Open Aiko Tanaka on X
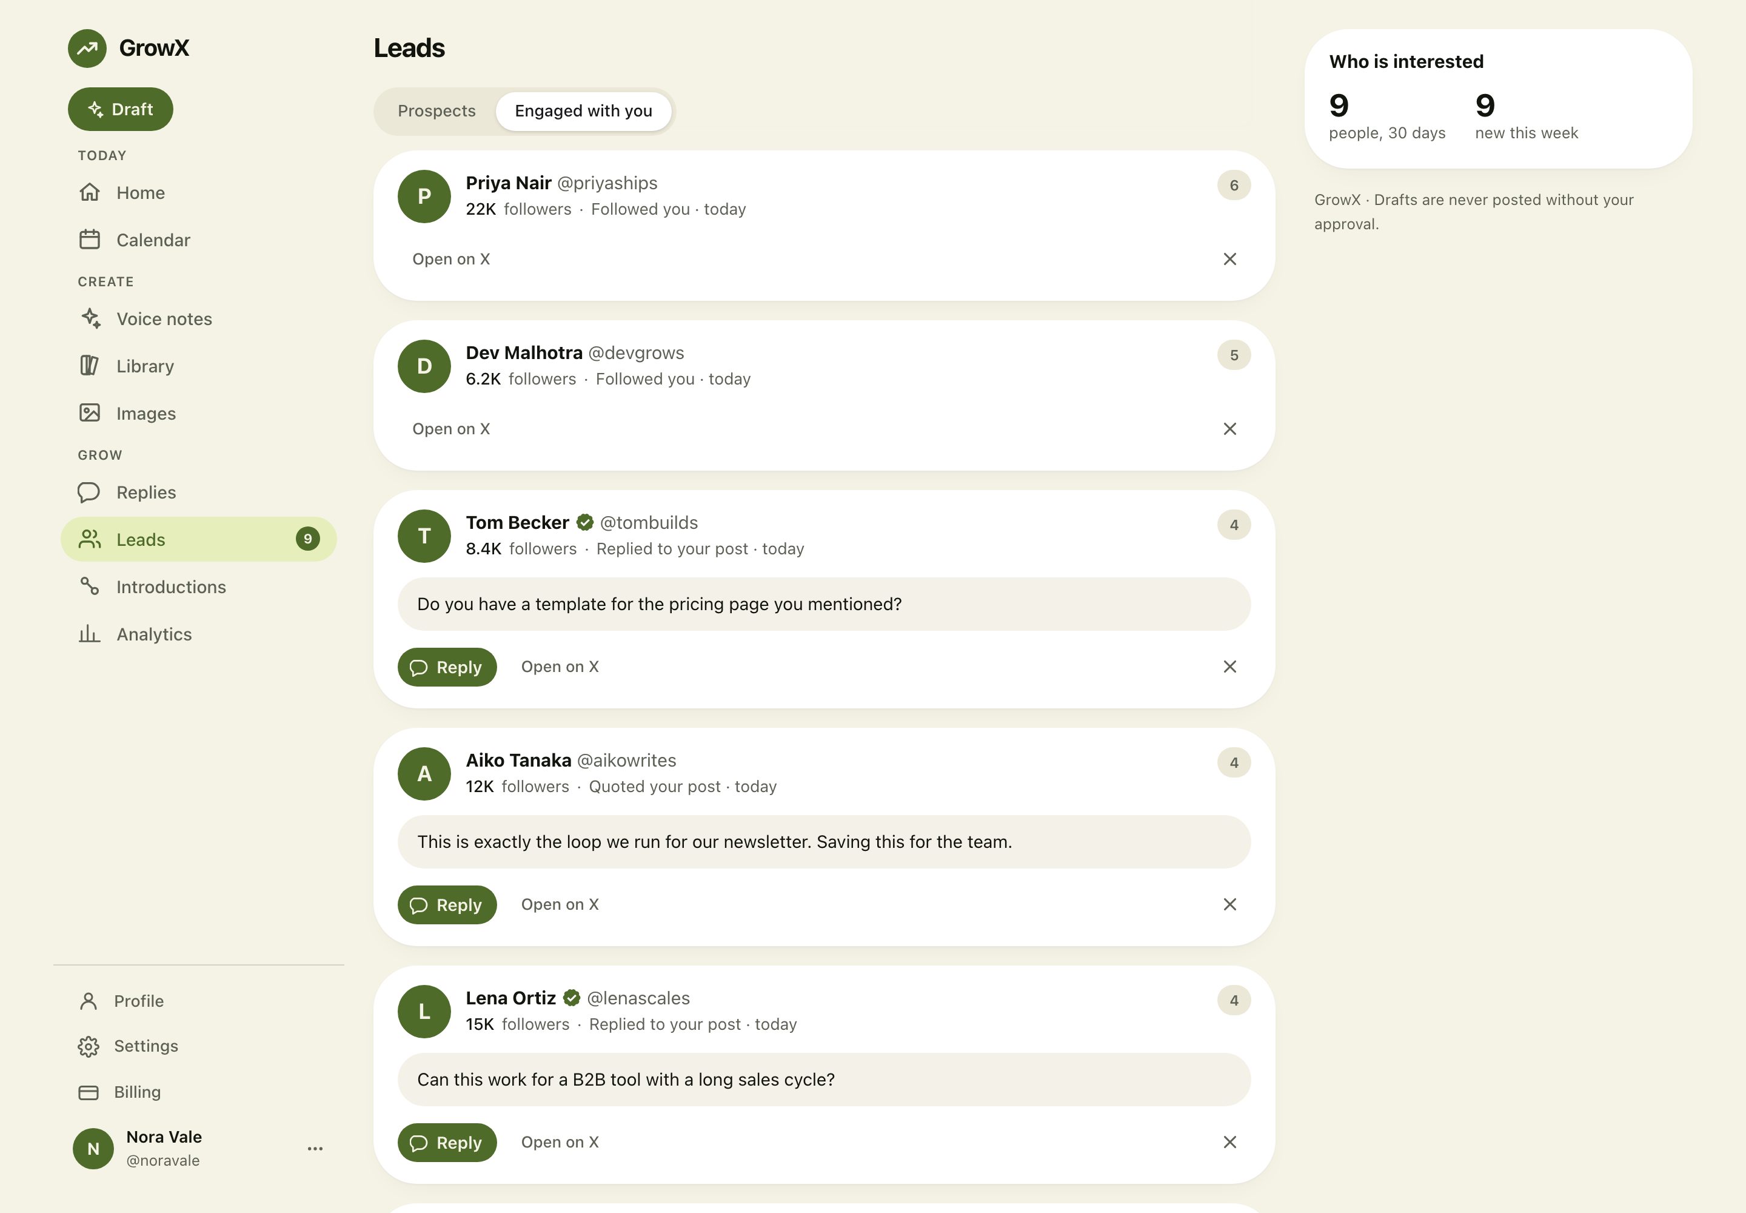This screenshot has width=1746, height=1213. click(x=560, y=905)
